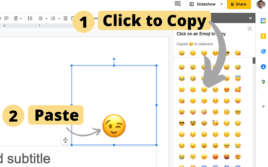Screen dimensions: 268x167
Task: Copy the nerd face with glasses emoji
Action: 238,112
